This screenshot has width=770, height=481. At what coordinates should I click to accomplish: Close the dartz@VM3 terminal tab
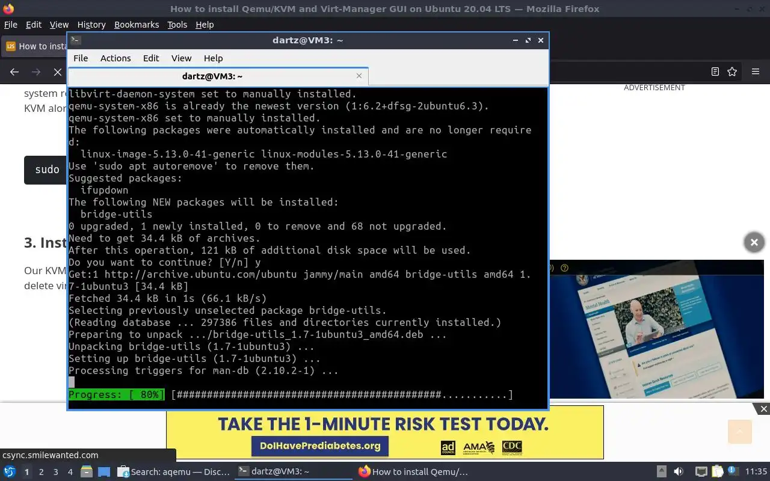[x=359, y=76]
